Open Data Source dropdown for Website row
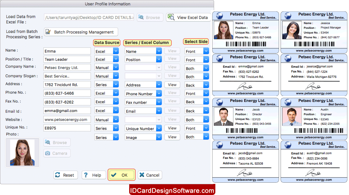This screenshot has width=349, height=195. [116, 119]
